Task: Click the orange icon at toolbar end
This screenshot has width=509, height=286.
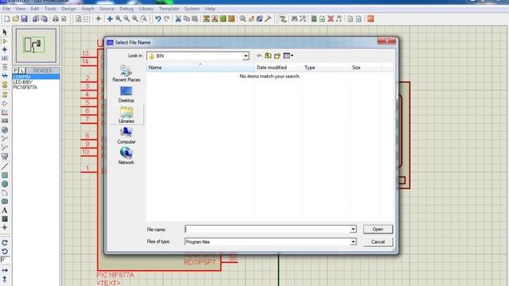Action: point(371,19)
